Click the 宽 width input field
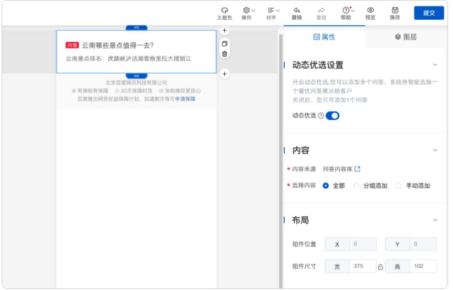 point(363,266)
